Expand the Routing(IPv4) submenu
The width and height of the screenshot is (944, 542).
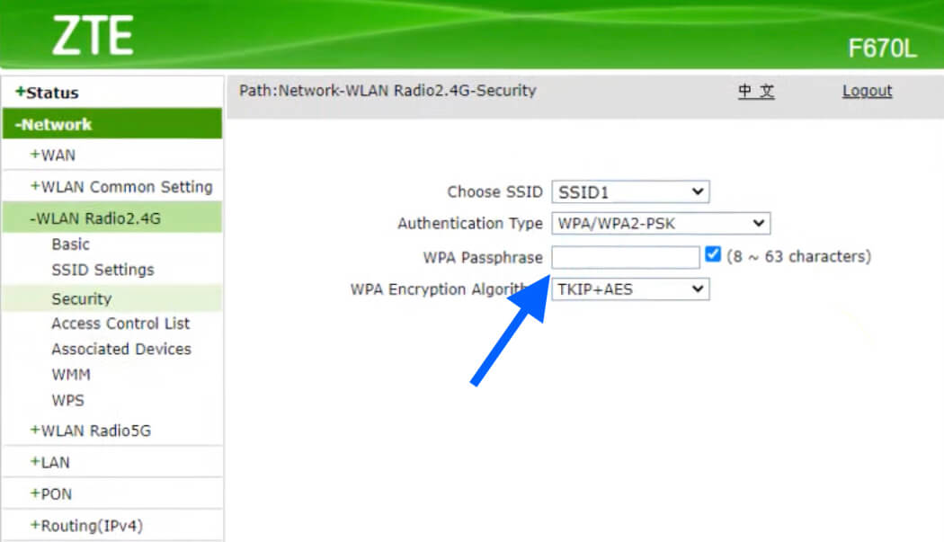(x=87, y=526)
